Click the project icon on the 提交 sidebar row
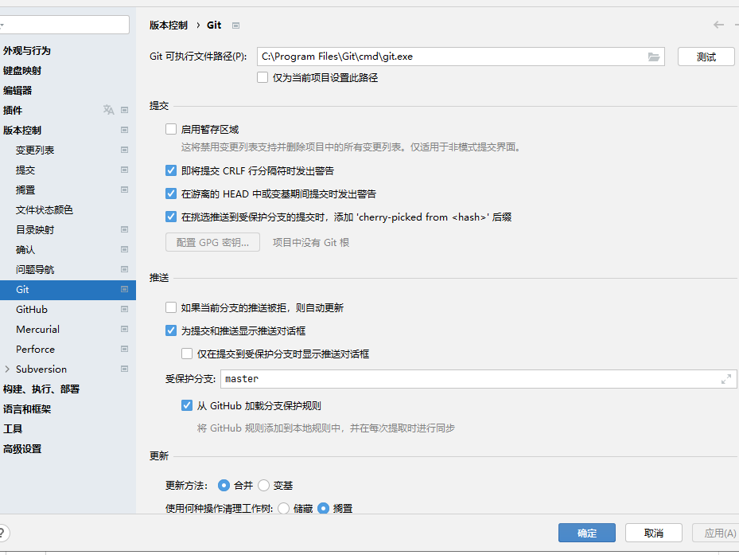This screenshot has width=739, height=555. (124, 170)
